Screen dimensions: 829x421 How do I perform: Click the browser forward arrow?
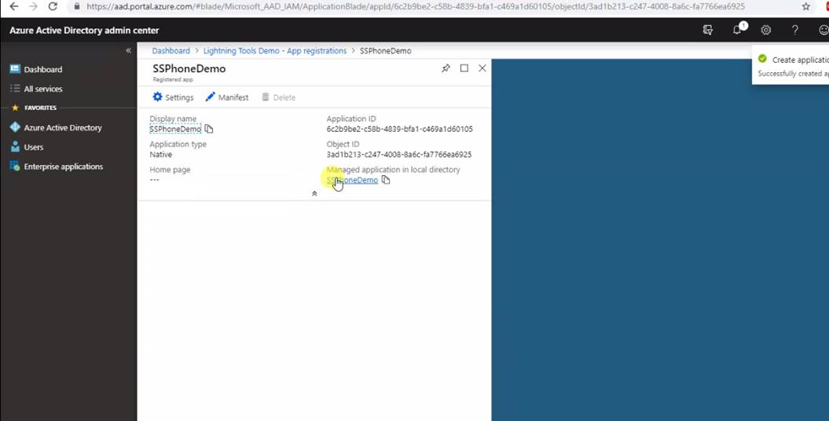33,7
